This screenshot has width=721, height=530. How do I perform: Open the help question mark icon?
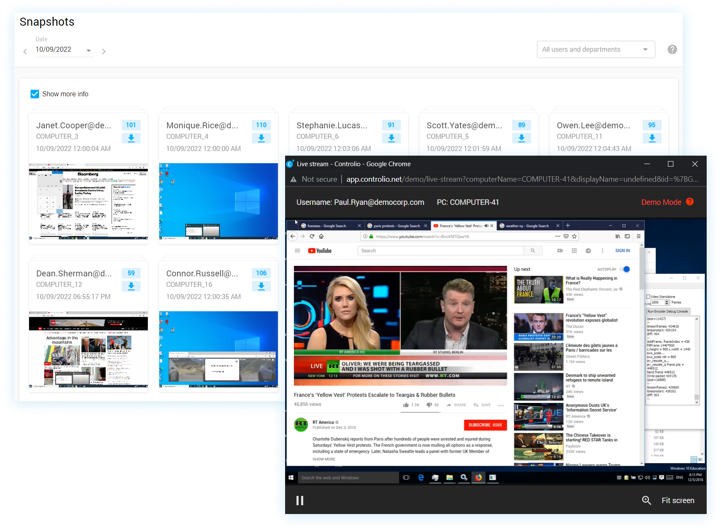(x=672, y=50)
